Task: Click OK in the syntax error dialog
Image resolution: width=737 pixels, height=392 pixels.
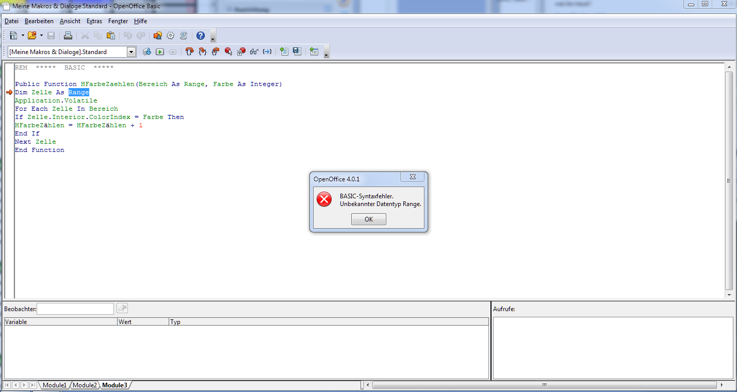Action: click(x=368, y=219)
